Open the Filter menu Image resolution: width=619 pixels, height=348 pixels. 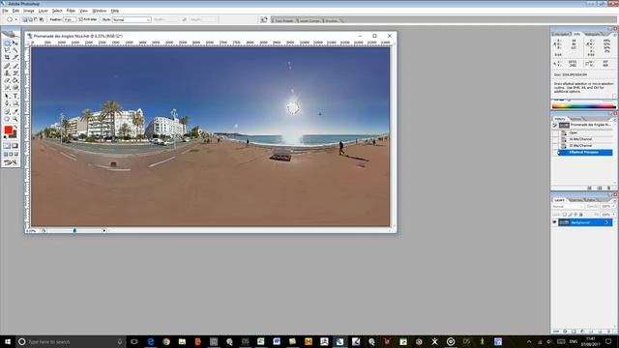(x=71, y=11)
